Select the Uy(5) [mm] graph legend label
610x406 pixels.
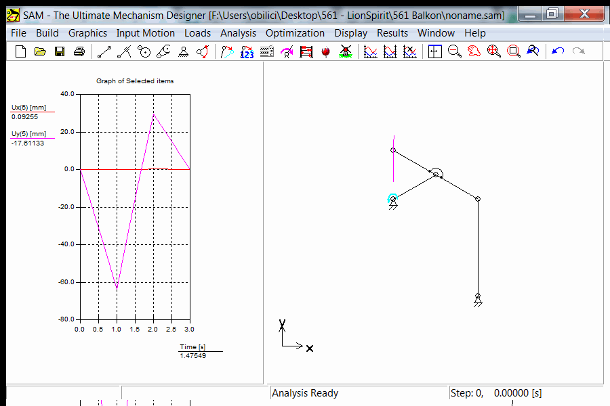tap(28, 134)
